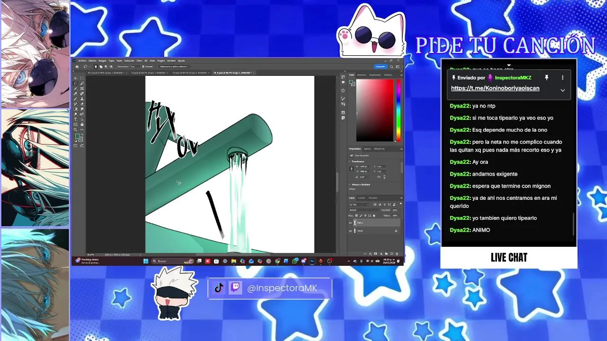
Task: Select the Fondo layer thumbnail
Action: coord(355,231)
